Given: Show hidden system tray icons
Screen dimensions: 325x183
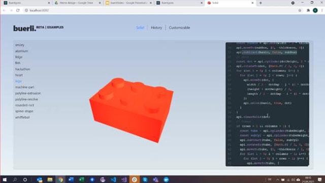Looking at the screenshot, I should [x=278, y=179].
